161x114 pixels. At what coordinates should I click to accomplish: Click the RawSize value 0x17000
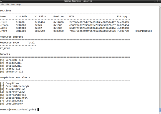[x=58, y=22]
